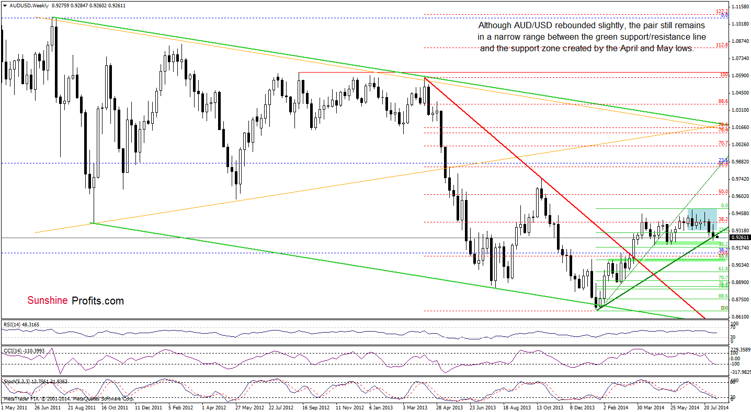Click the 1.00260 price axis label
The image size is (751, 412).
click(x=741, y=145)
